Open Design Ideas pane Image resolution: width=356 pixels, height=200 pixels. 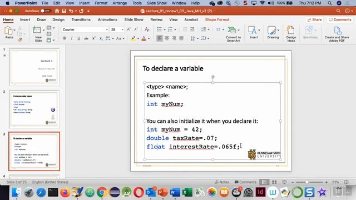pyautogui.click(x=291, y=34)
